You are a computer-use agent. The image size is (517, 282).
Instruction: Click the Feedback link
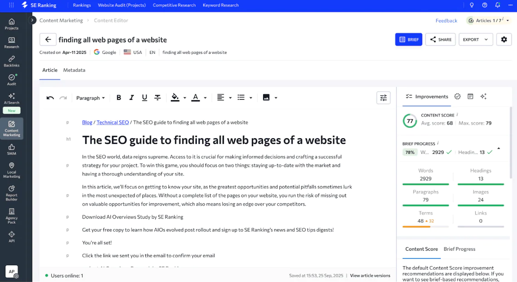[x=446, y=20]
